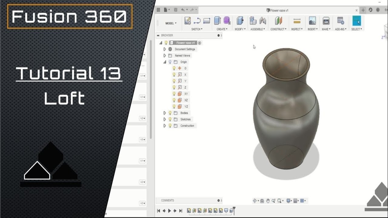Open the Viewports layout icon
Viewport: 388px width, 218px height.
click(x=302, y=201)
